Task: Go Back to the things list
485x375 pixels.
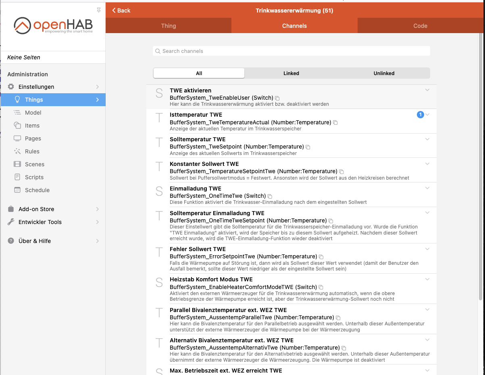Action: (121, 10)
